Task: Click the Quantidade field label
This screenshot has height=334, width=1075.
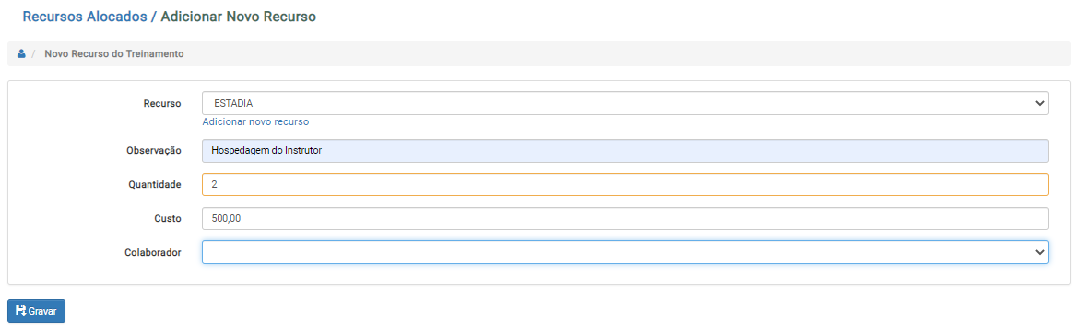Action: pos(155,185)
